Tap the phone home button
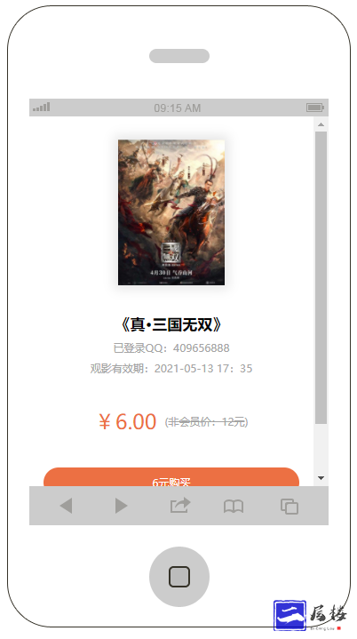Viewport: 357px width, 639px height. click(179, 577)
